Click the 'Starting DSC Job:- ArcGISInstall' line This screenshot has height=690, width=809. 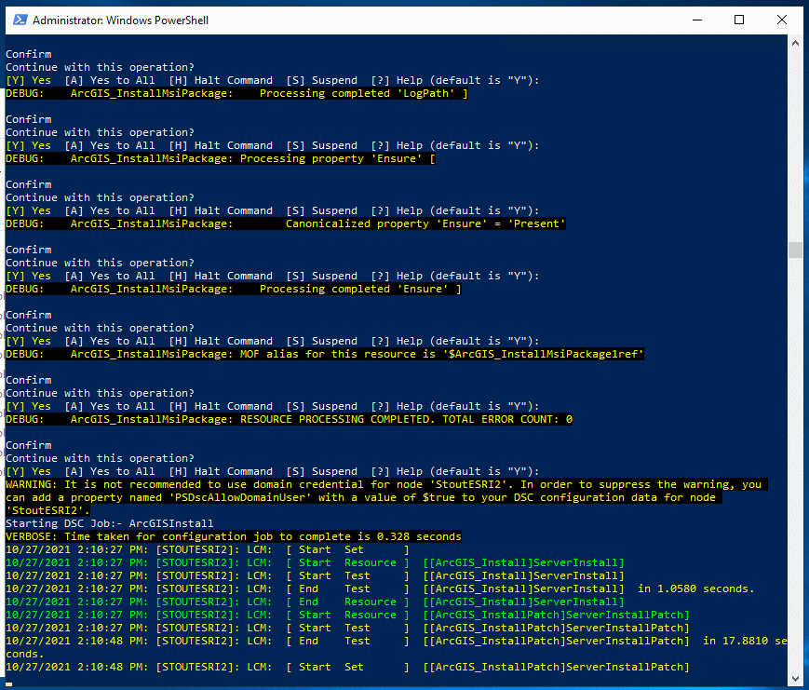[110, 523]
